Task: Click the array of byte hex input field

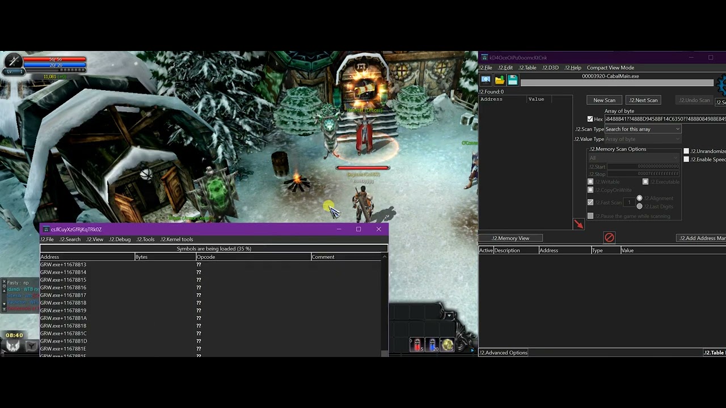Action: 665,119
